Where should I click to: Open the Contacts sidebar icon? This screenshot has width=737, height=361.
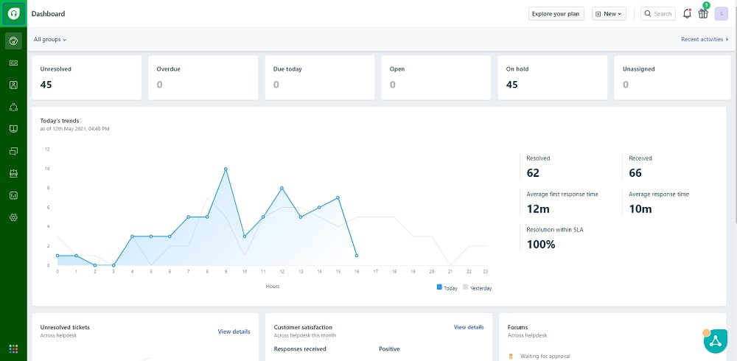(13, 85)
